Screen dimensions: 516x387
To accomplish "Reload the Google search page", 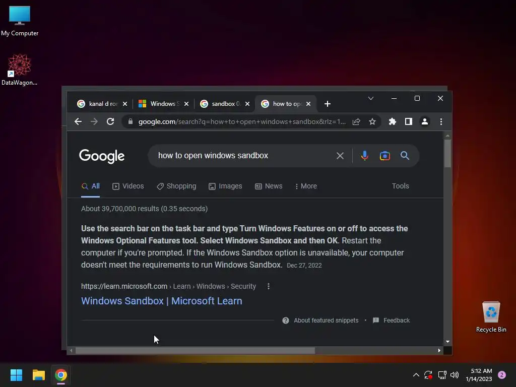I will (110, 122).
